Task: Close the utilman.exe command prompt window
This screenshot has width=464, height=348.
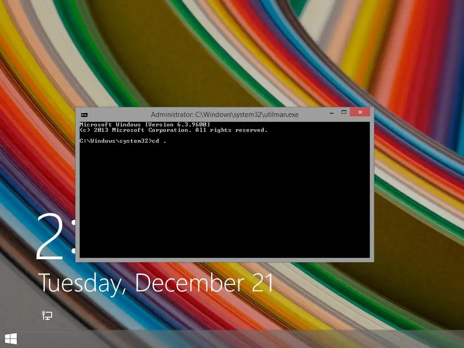Action: coord(360,112)
